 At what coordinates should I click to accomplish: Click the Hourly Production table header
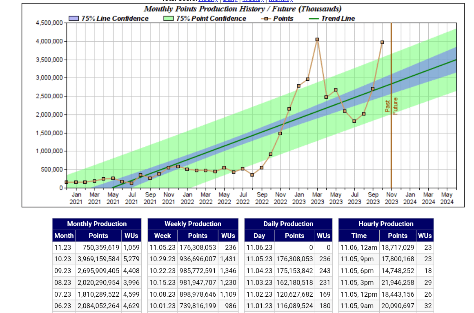(x=386, y=224)
